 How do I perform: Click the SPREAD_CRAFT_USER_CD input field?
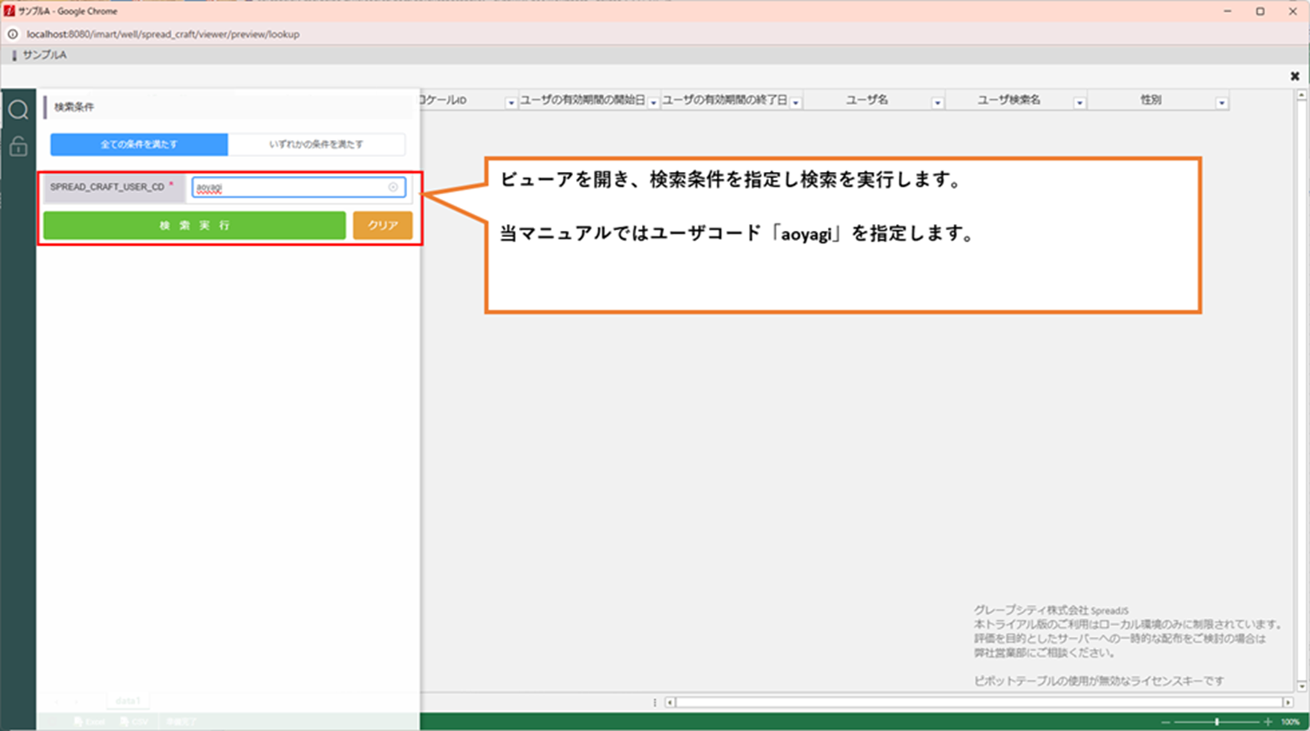[291, 187]
